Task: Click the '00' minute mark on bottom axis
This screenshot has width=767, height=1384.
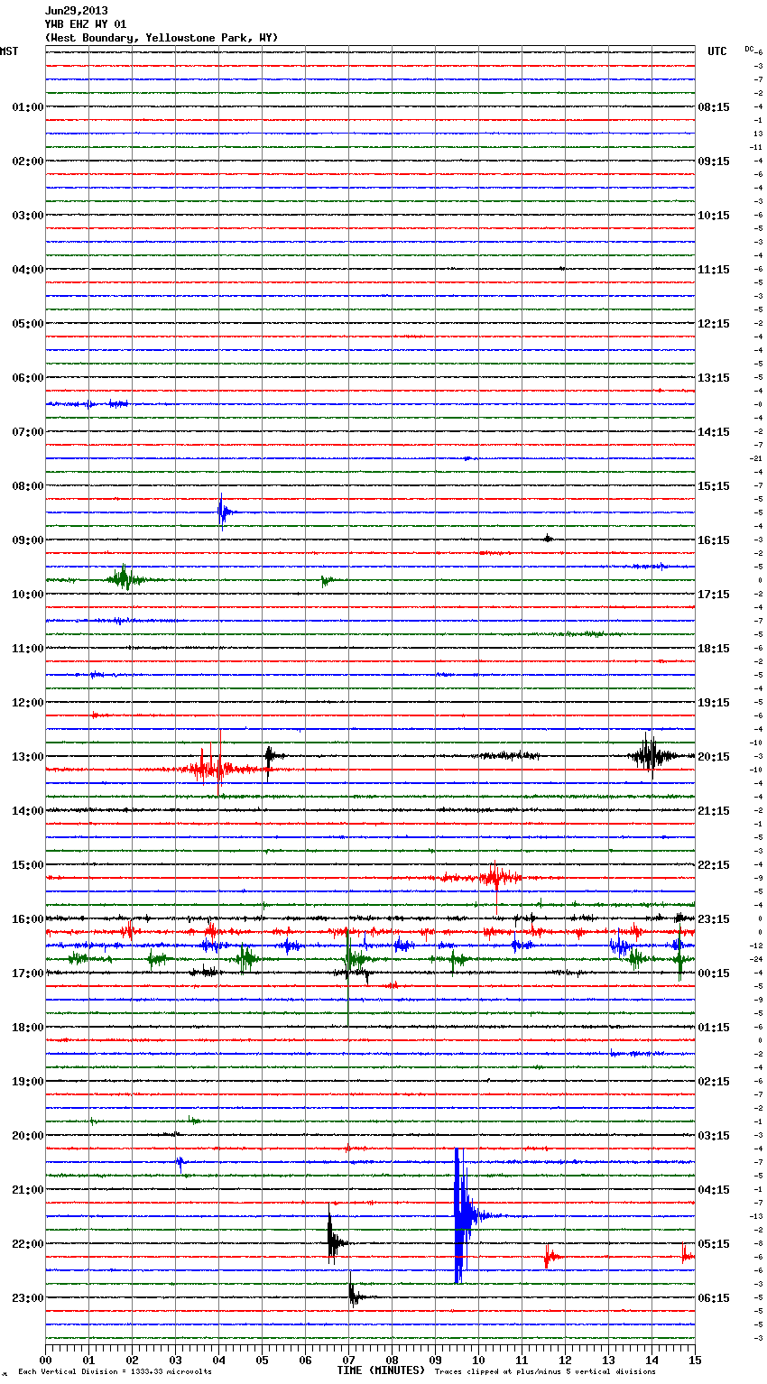Action: coord(46,1360)
